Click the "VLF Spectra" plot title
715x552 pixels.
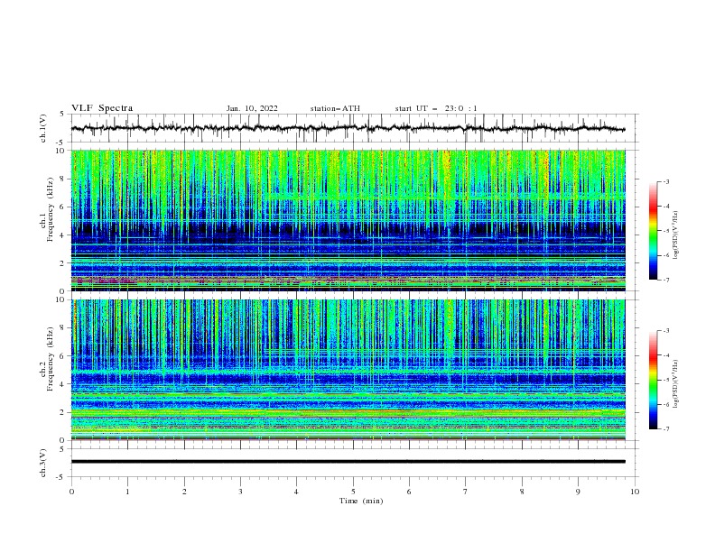click(x=102, y=108)
